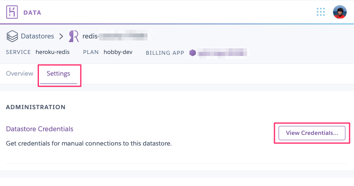Select the Settings tab
The image size is (354, 186).
(59, 74)
